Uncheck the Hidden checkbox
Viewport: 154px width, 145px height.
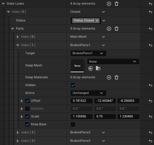click(73, 85)
